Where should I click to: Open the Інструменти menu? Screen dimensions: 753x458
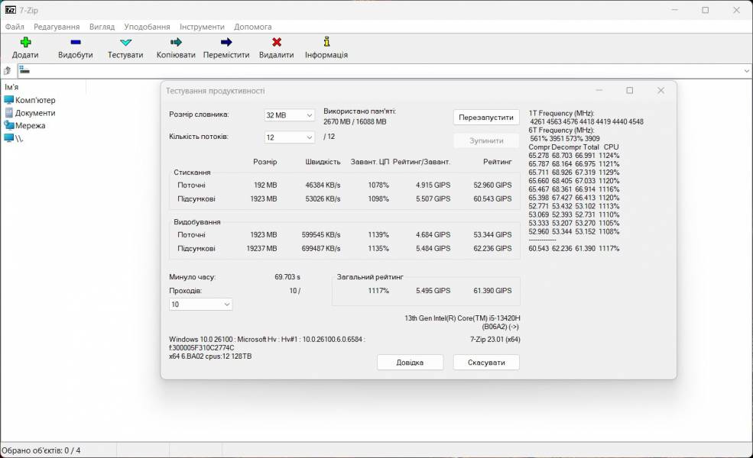coord(202,26)
